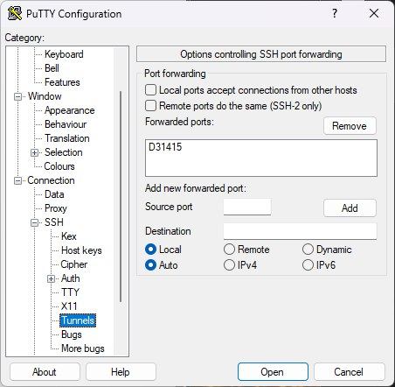Choose the Remote forwarding radio option
Image resolution: width=395 pixels, height=387 pixels.
(x=229, y=250)
